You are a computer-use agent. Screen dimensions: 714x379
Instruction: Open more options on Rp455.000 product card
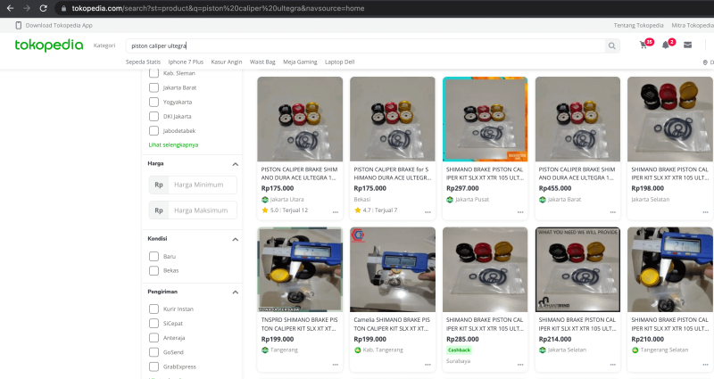(x=613, y=212)
